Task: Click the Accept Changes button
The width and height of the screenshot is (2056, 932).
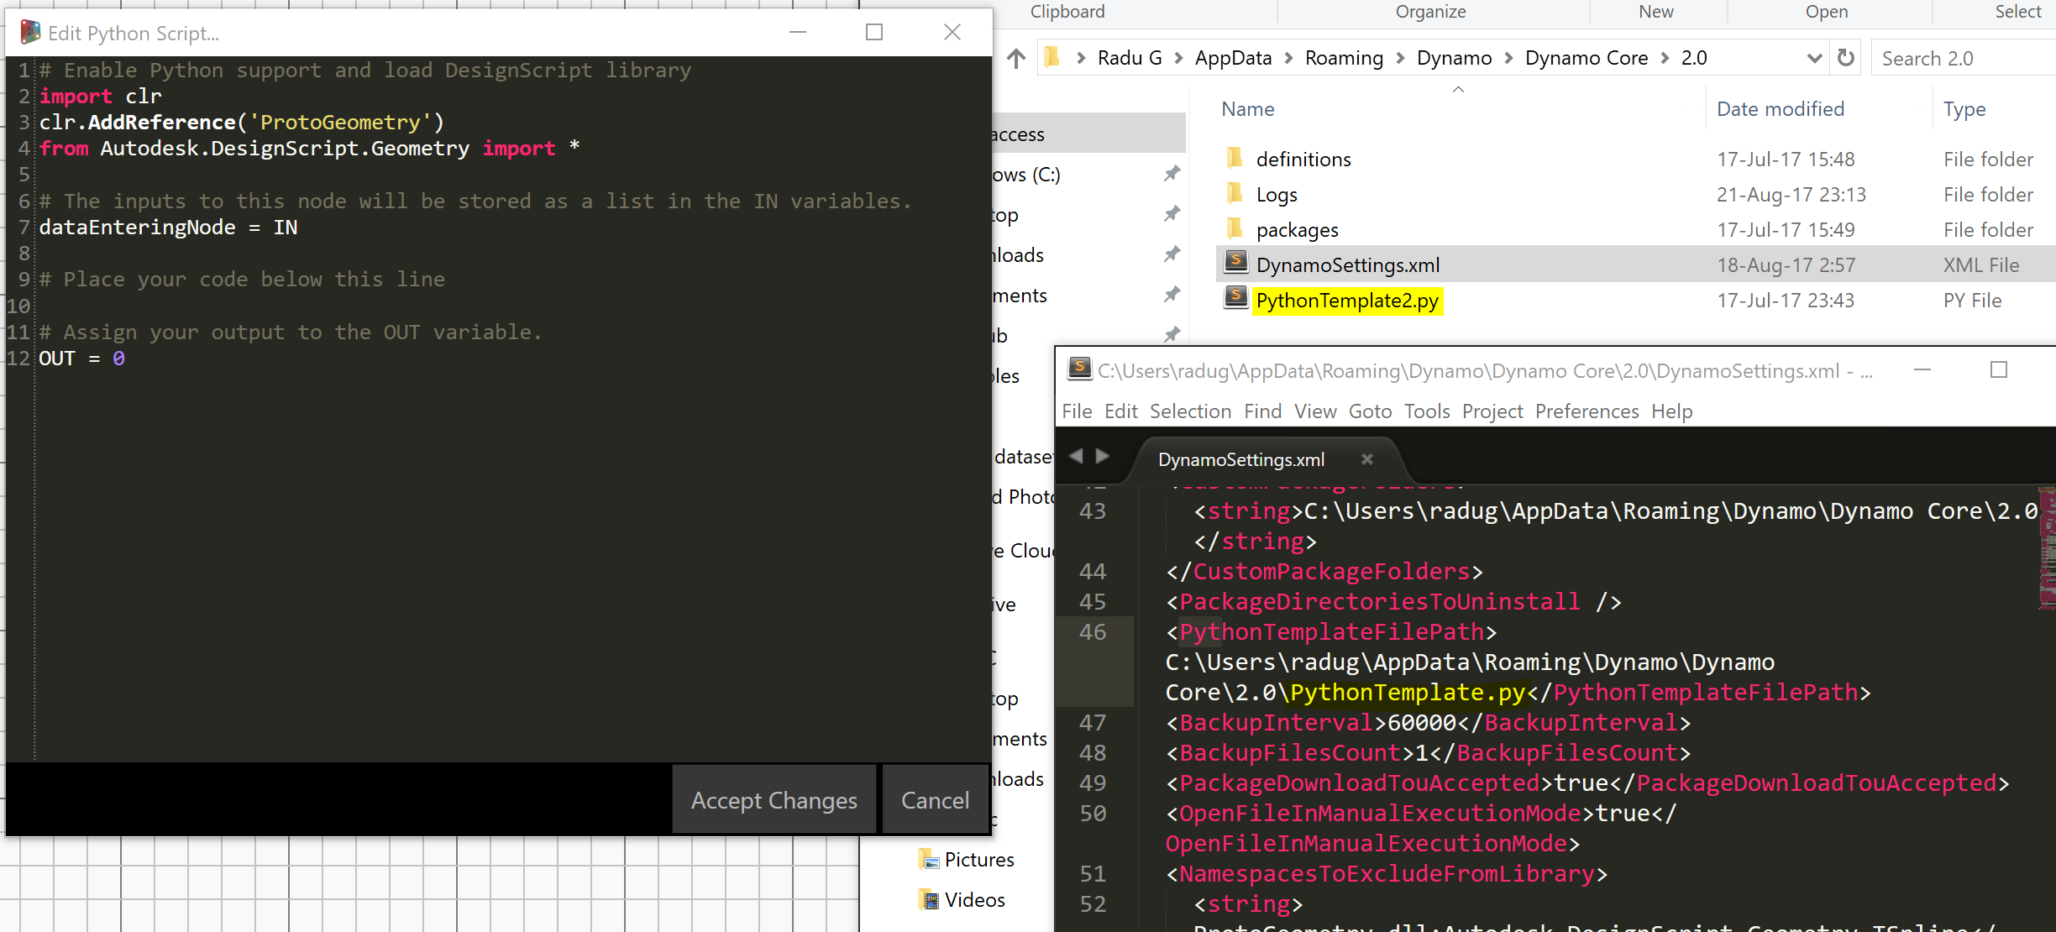Action: (774, 798)
